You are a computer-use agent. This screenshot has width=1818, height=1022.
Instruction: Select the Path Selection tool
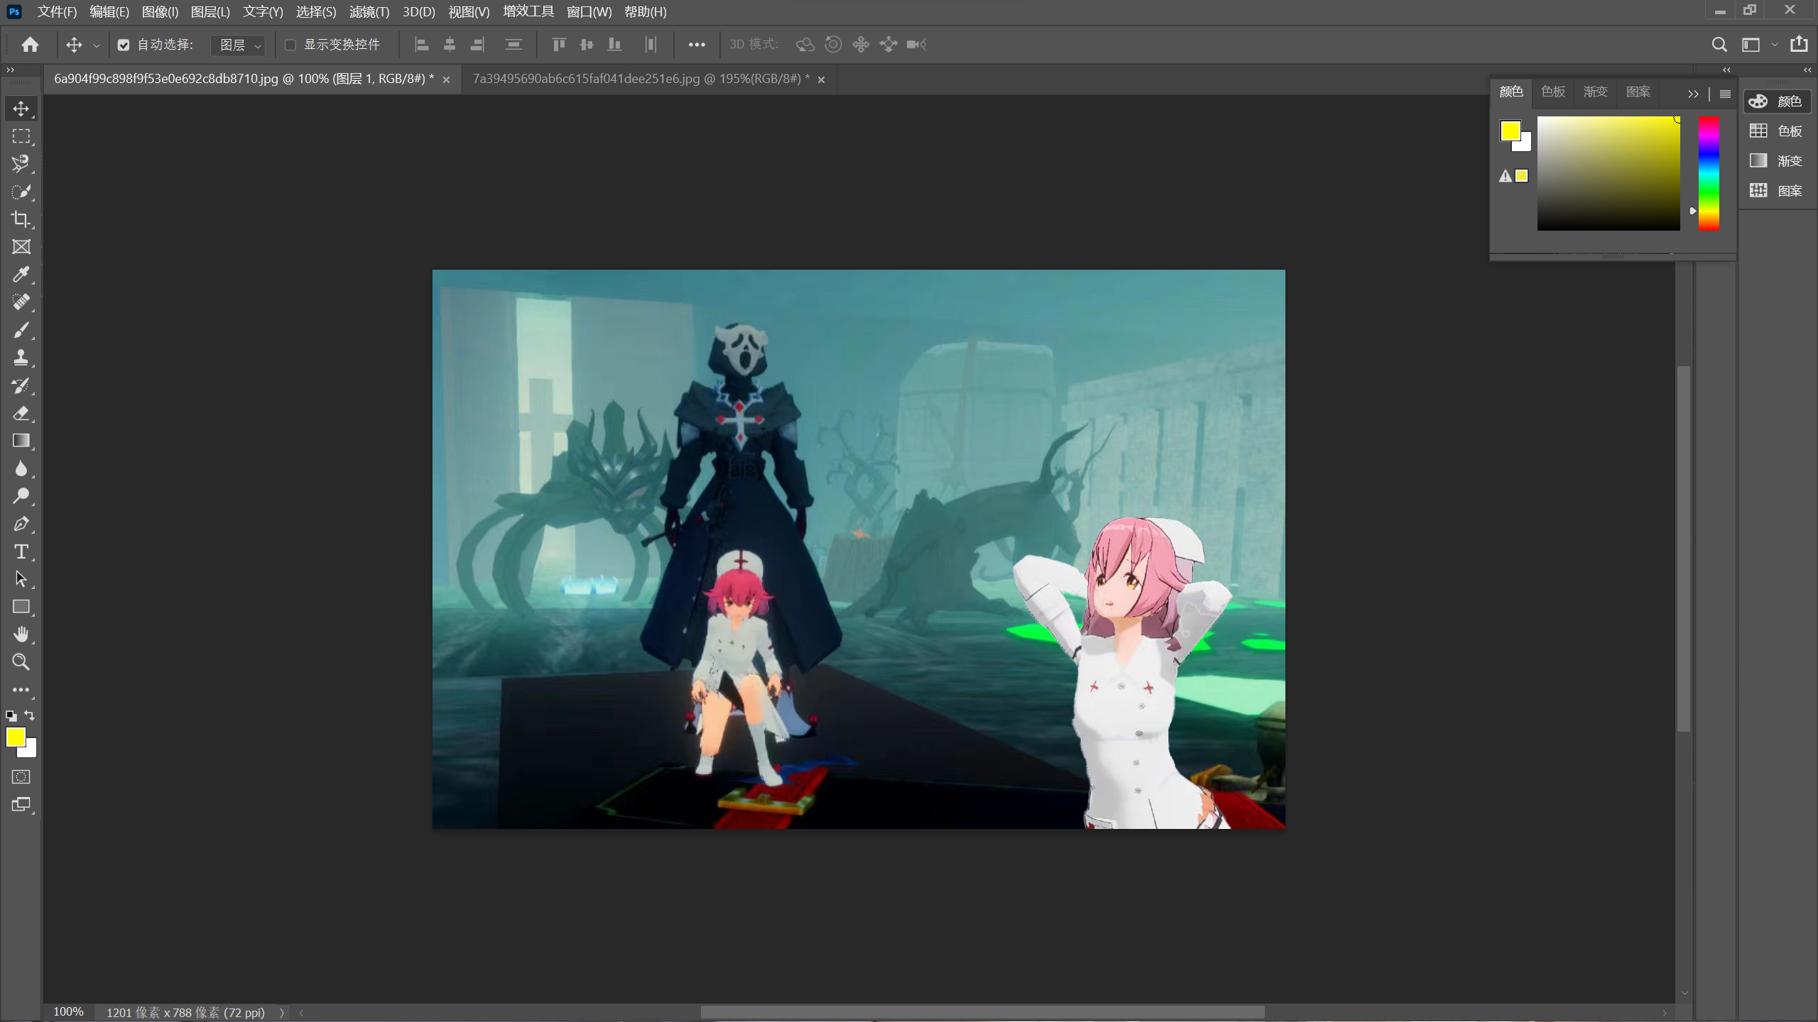(x=21, y=579)
